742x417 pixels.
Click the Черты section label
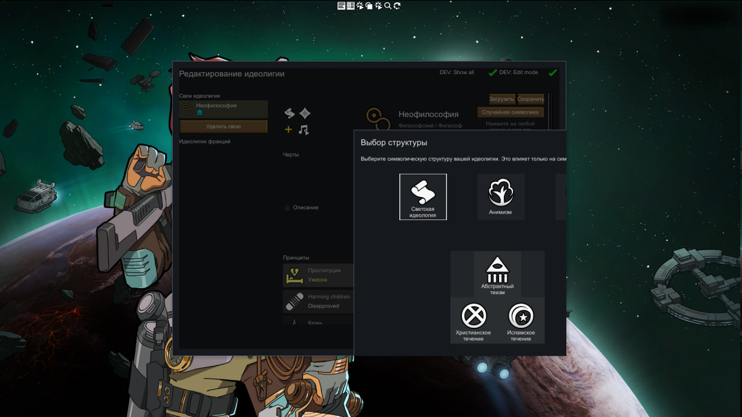pos(291,155)
